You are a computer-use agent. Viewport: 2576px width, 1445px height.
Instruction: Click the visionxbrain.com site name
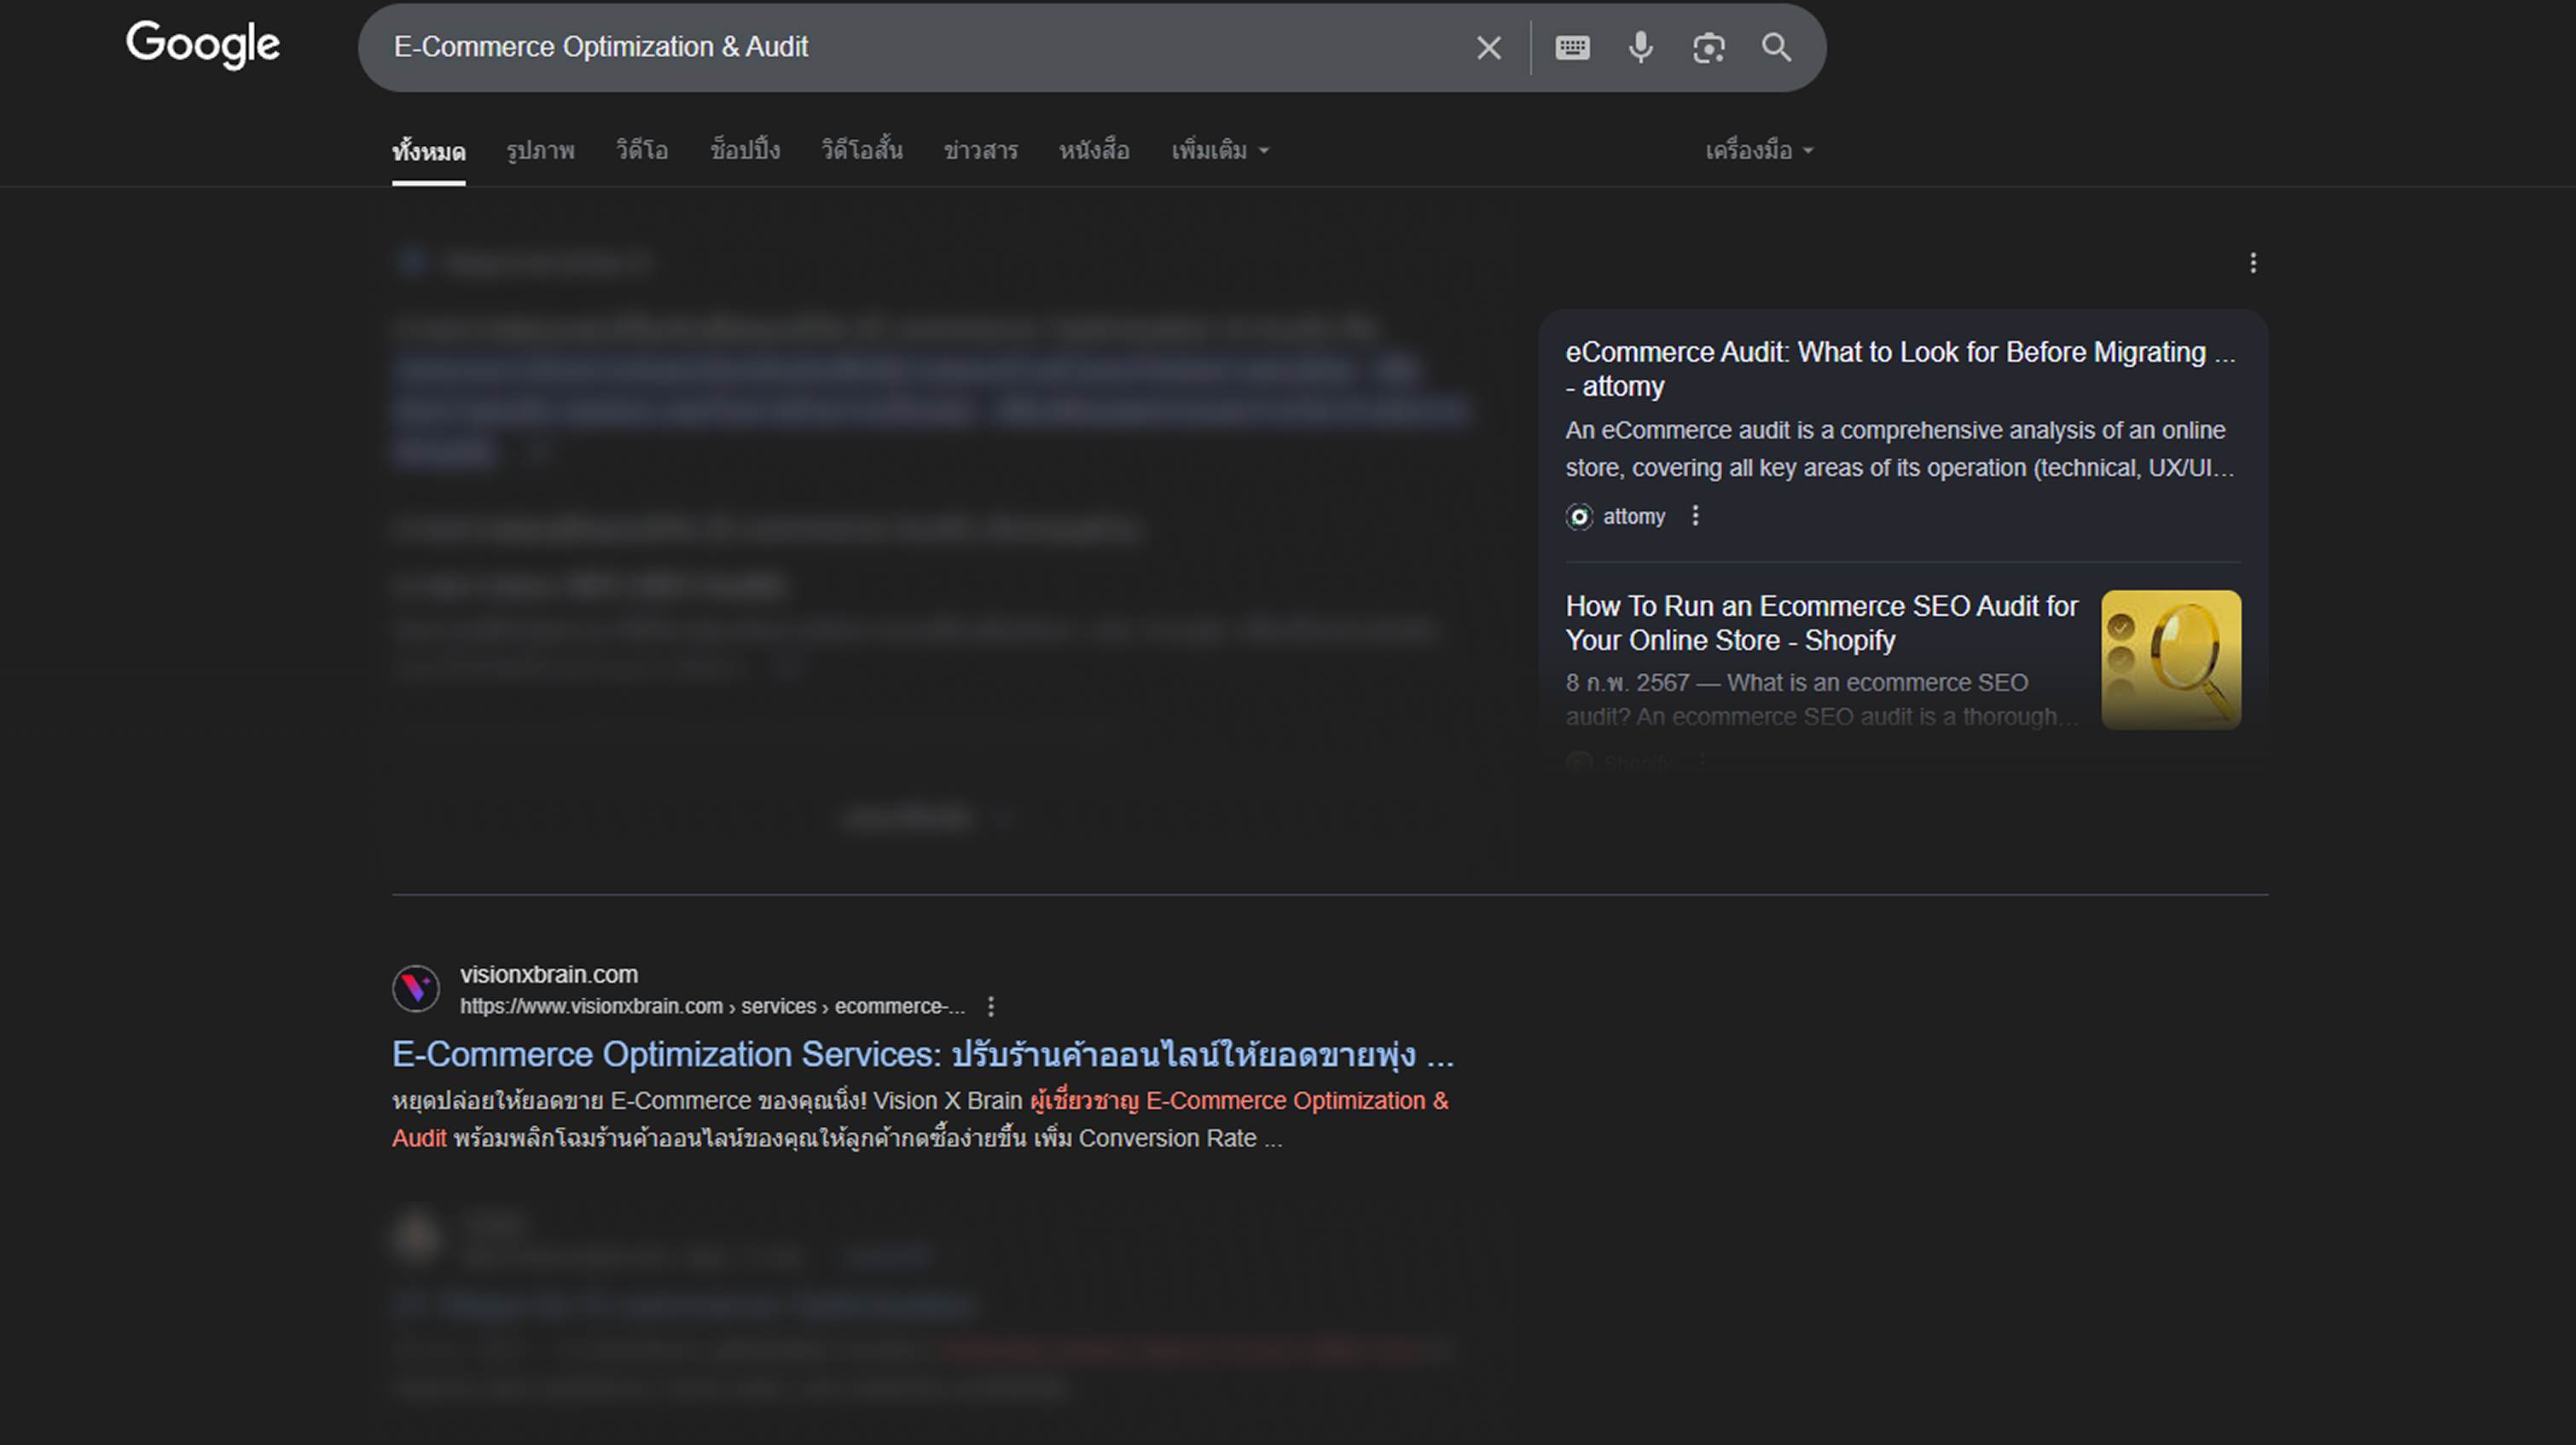[549, 974]
